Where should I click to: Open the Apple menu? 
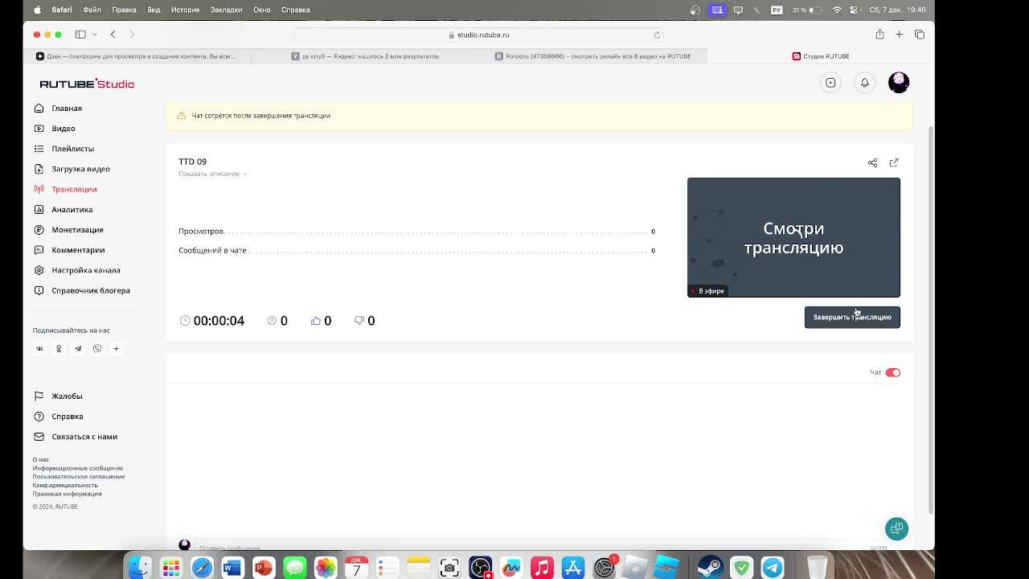tap(37, 10)
